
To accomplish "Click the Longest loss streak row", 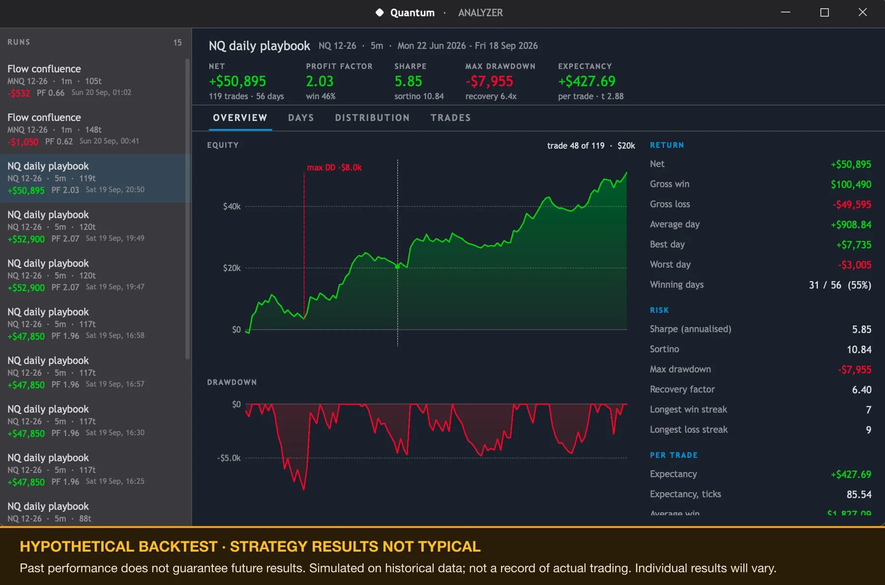I will click(x=760, y=430).
